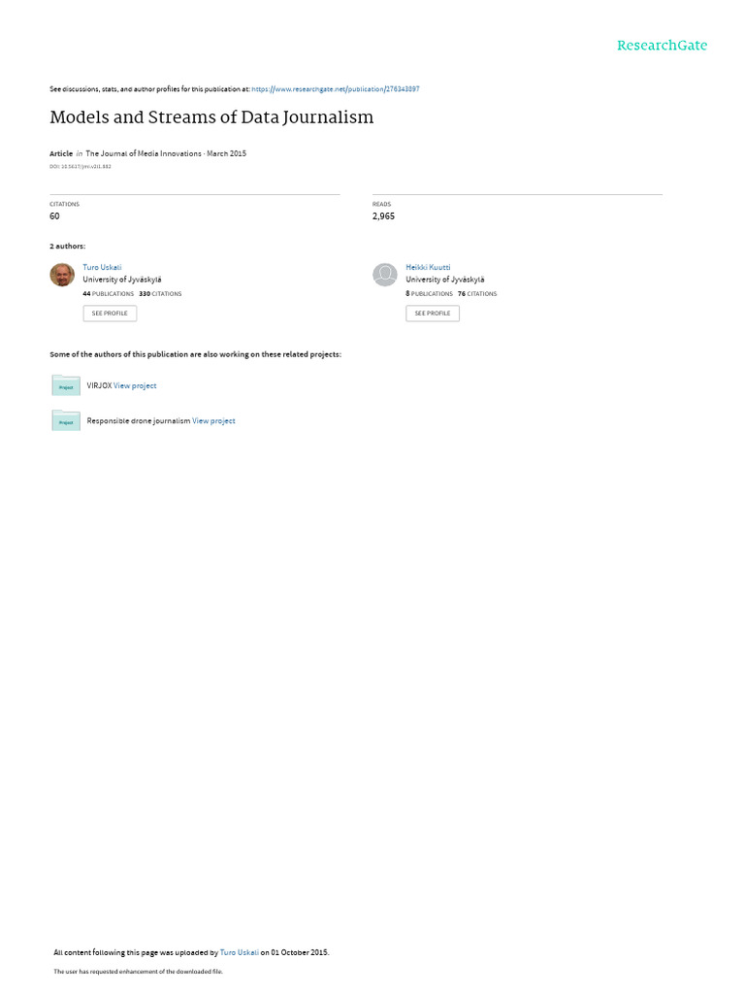Click the Responsible drone journalism folder icon
This screenshot has width=745, height=994.
click(x=66, y=420)
